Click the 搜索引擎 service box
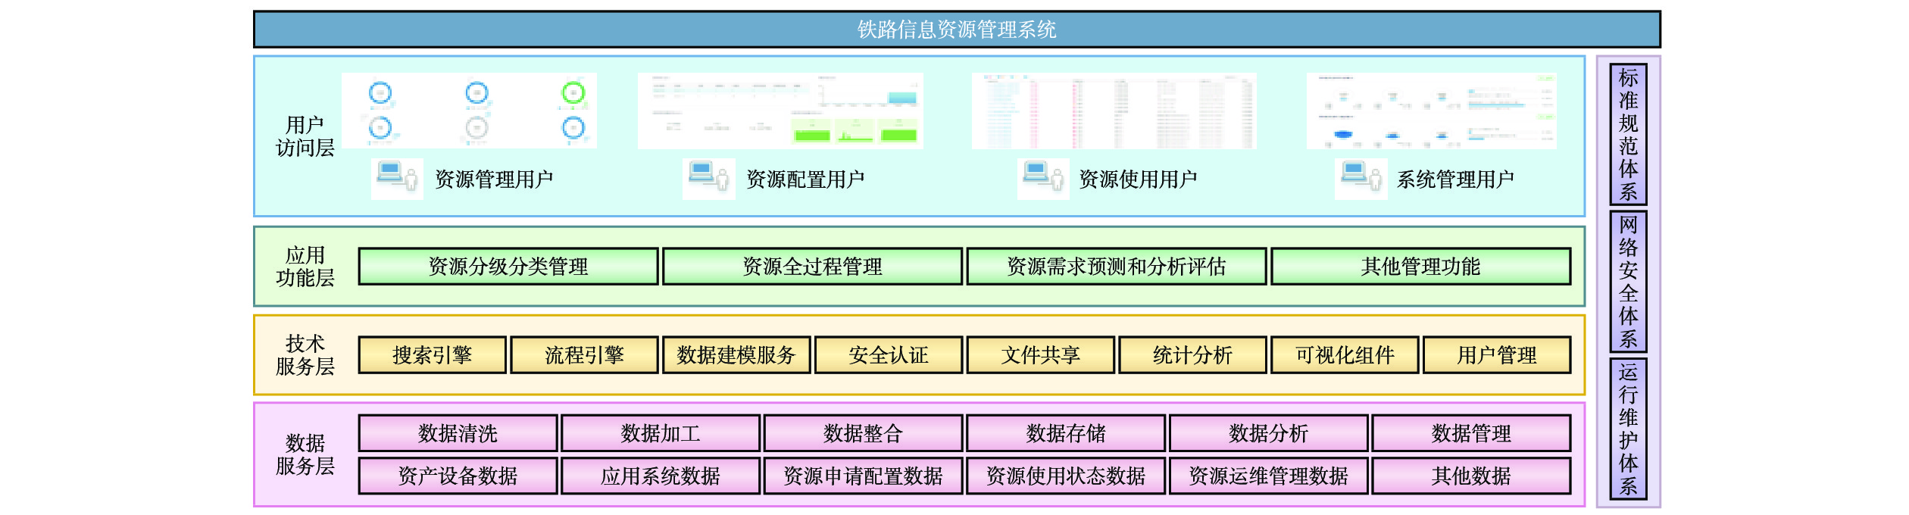Image resolution: width=1909 pixels, height=515 pixels. (x=432, y=355)
